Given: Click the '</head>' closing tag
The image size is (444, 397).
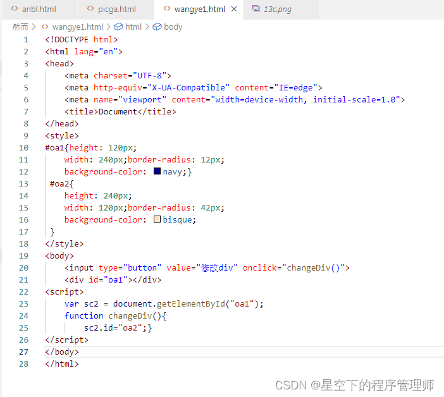Looking at the screenshot, I should pos(62,124).
